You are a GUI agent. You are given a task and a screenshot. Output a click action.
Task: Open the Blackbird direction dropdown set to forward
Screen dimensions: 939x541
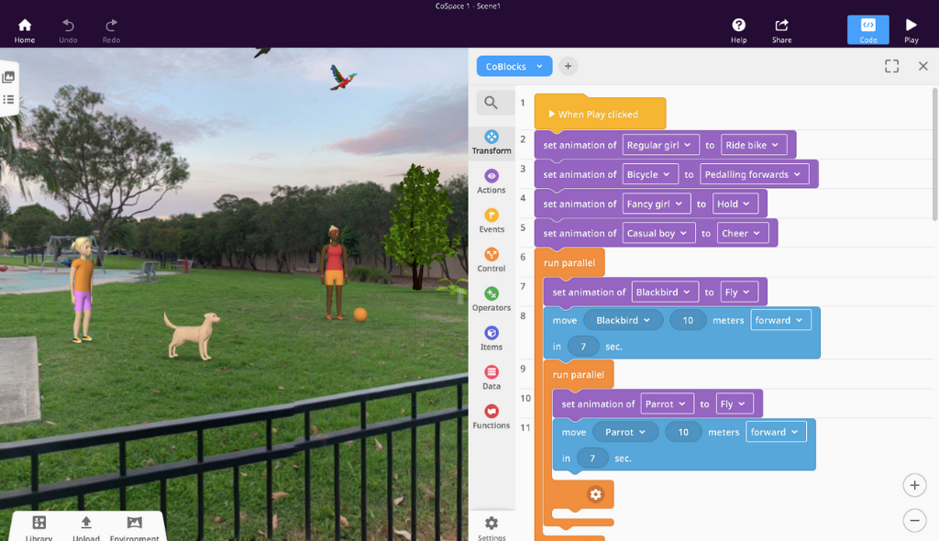click(780, 320)
